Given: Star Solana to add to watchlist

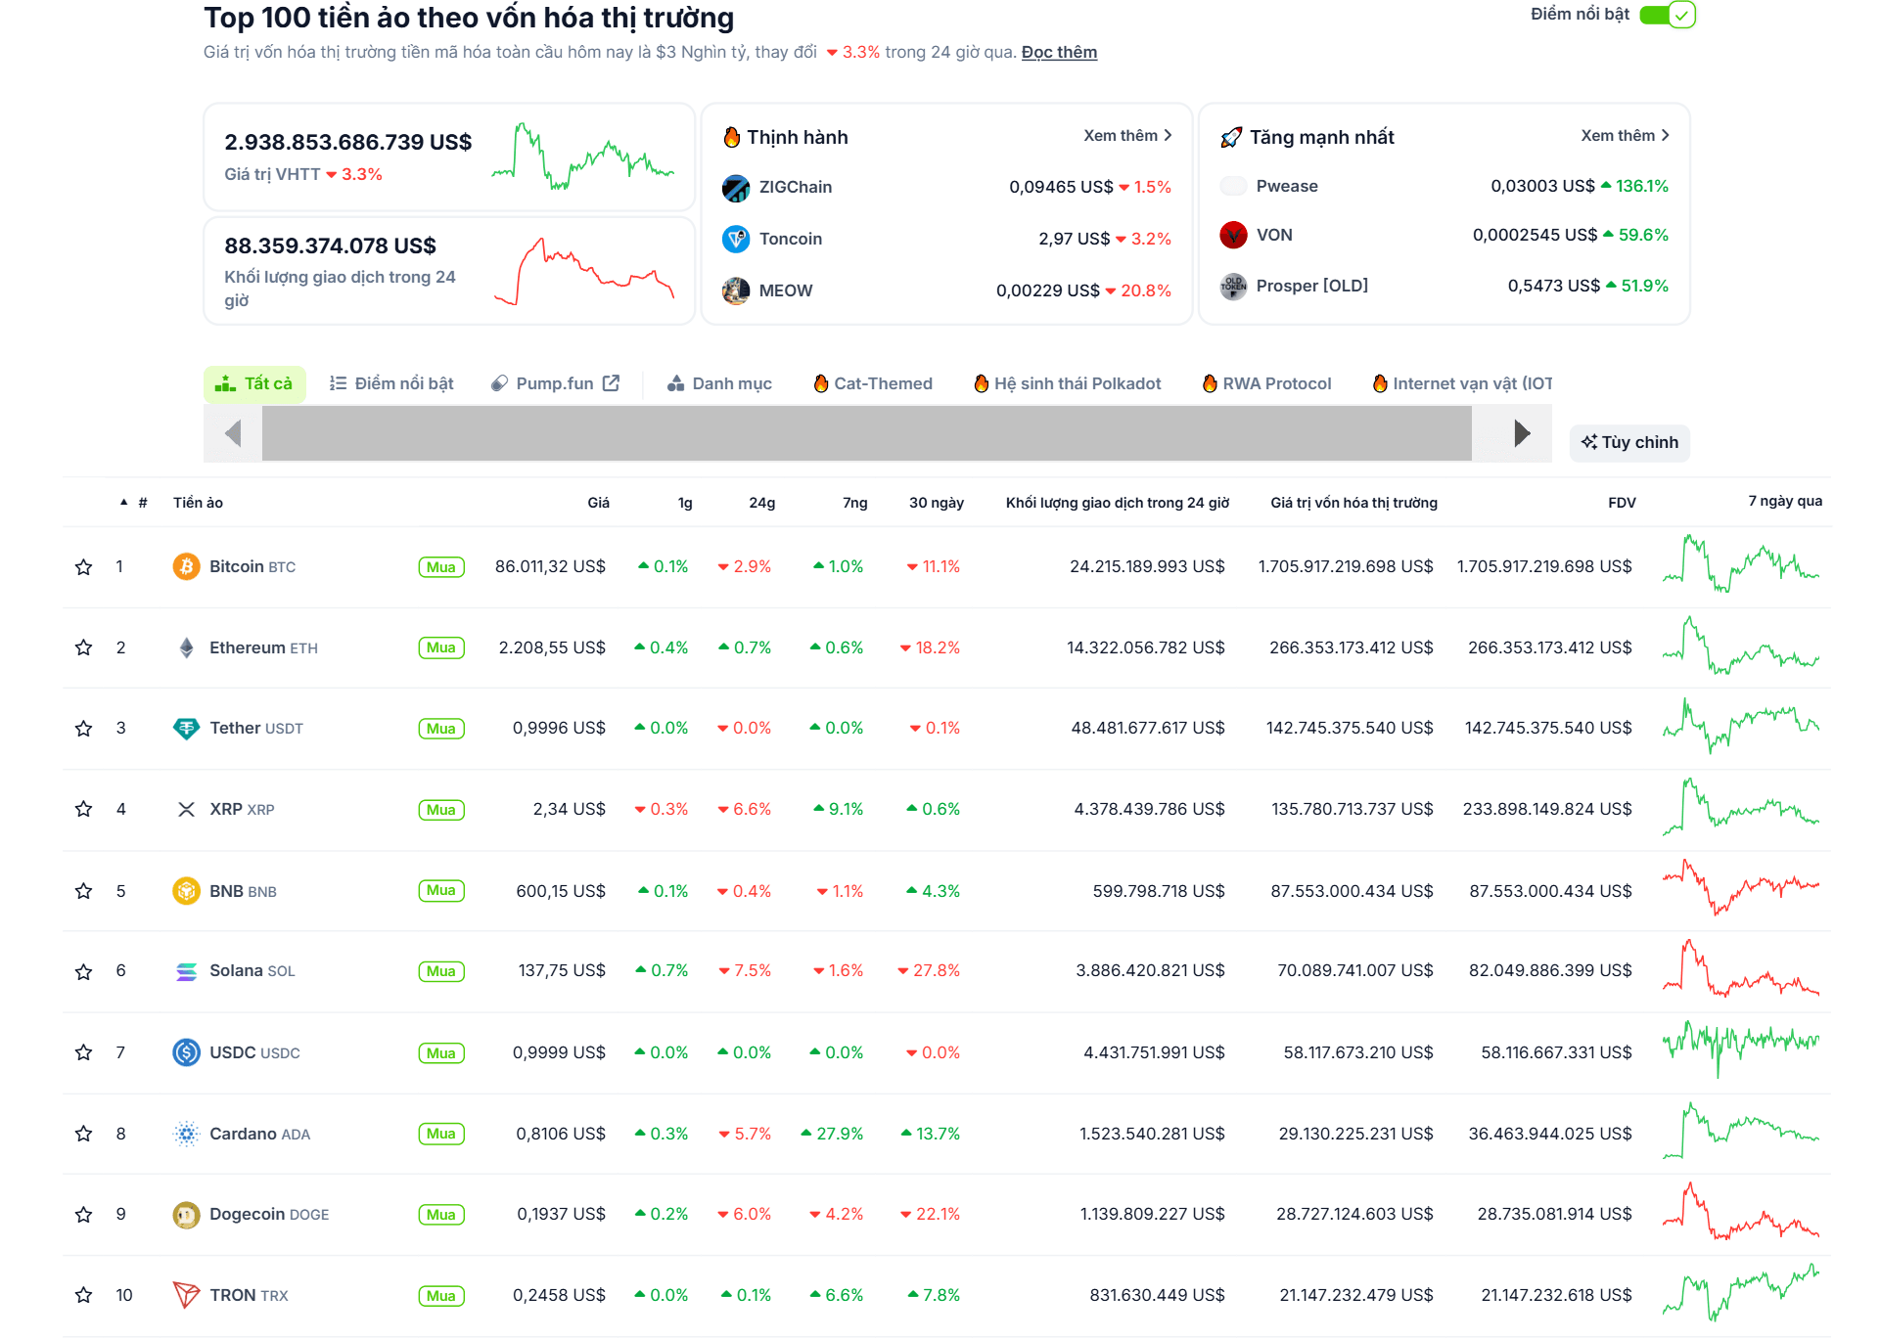Looking at the screenshot, I should (x=84, y=971).
